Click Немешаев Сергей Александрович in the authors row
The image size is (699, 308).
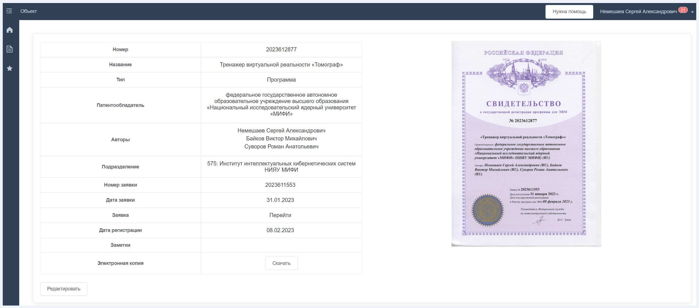pos(281,131)
